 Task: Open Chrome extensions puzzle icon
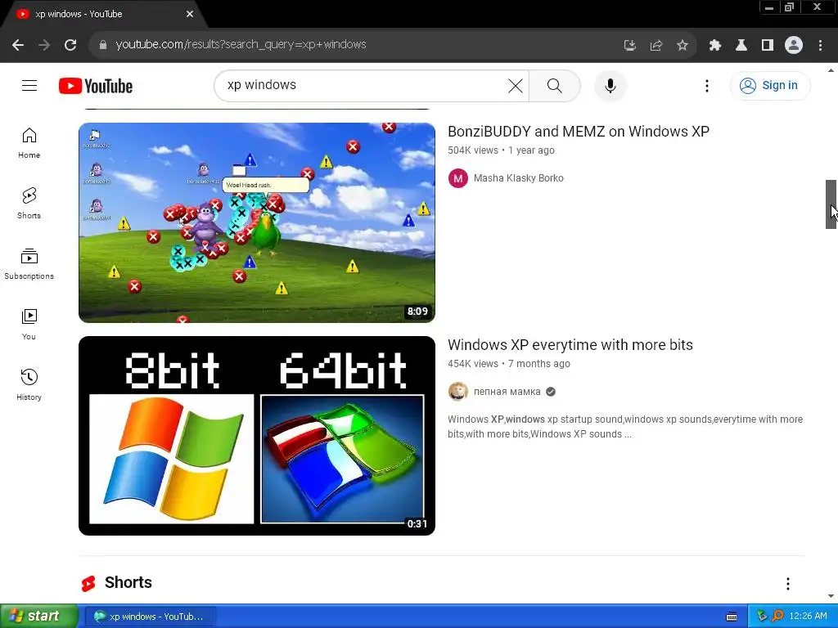(714, 46)
